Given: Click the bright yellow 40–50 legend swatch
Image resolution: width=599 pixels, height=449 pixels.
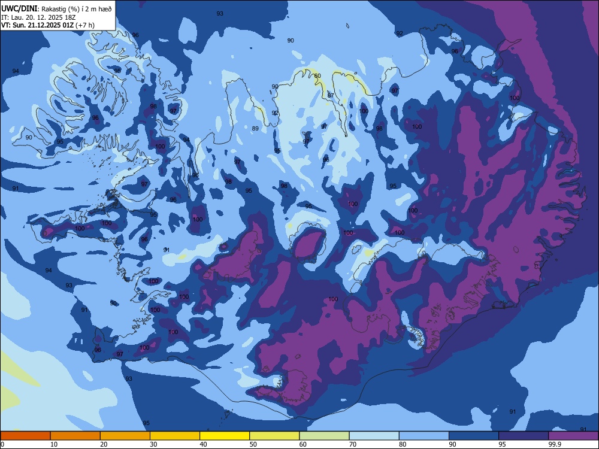Looking at the screenshot, I should click(x=225, y=436).
